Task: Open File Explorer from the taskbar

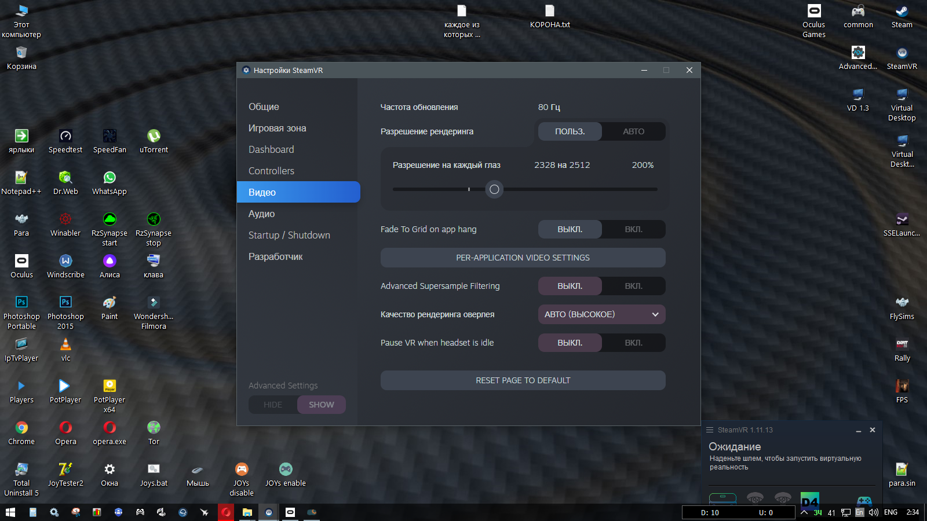Action: (x=247, y=512)
